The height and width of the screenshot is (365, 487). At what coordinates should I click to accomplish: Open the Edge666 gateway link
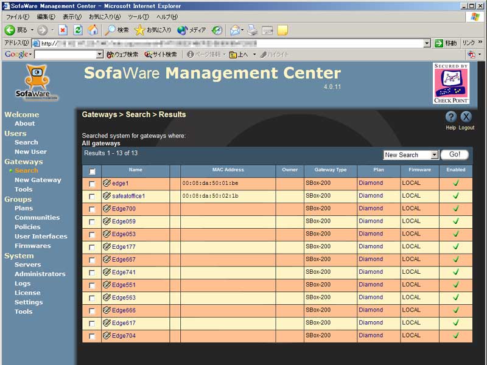click(124, 310)
